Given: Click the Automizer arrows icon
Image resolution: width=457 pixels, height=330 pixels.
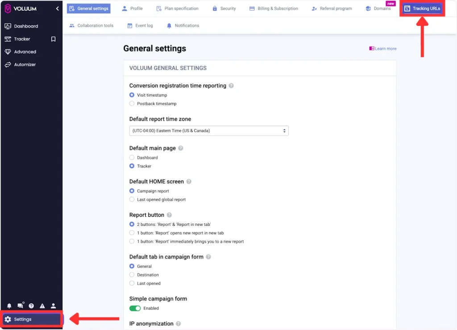Looking at the screenshot, I should (x=8, y=65).
